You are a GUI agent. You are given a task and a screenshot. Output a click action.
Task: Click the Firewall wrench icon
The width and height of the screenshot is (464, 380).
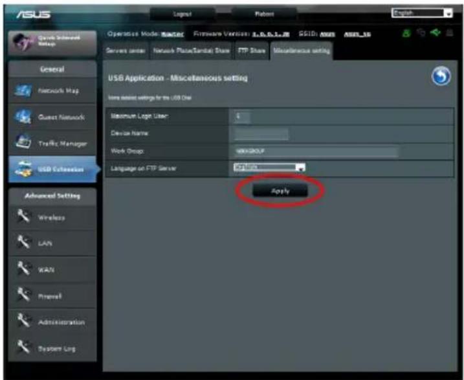23,295
